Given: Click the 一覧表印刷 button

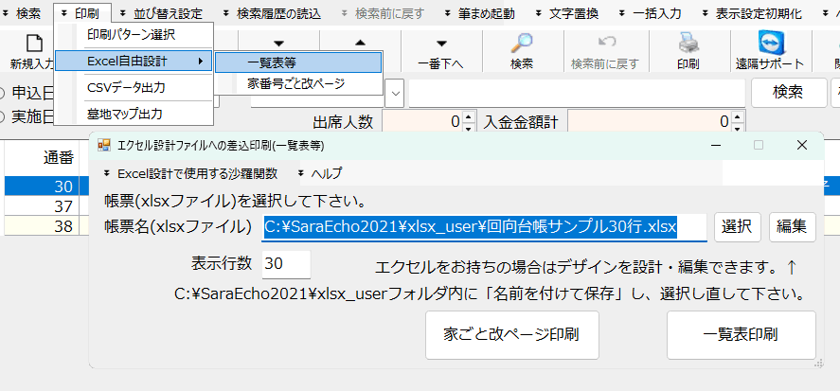Looking at the screenshot, I should tap(741, 334).
